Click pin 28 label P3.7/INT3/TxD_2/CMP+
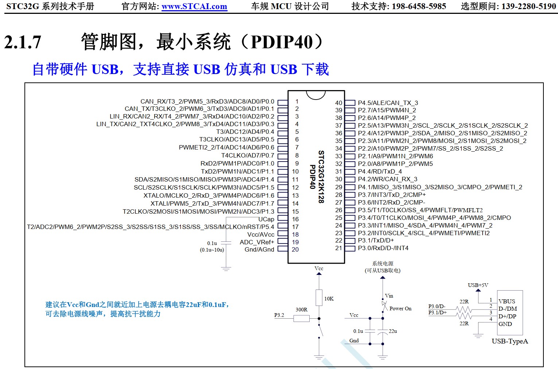The width and height of the screenshot is (558, 369). (x=392, y=195)
